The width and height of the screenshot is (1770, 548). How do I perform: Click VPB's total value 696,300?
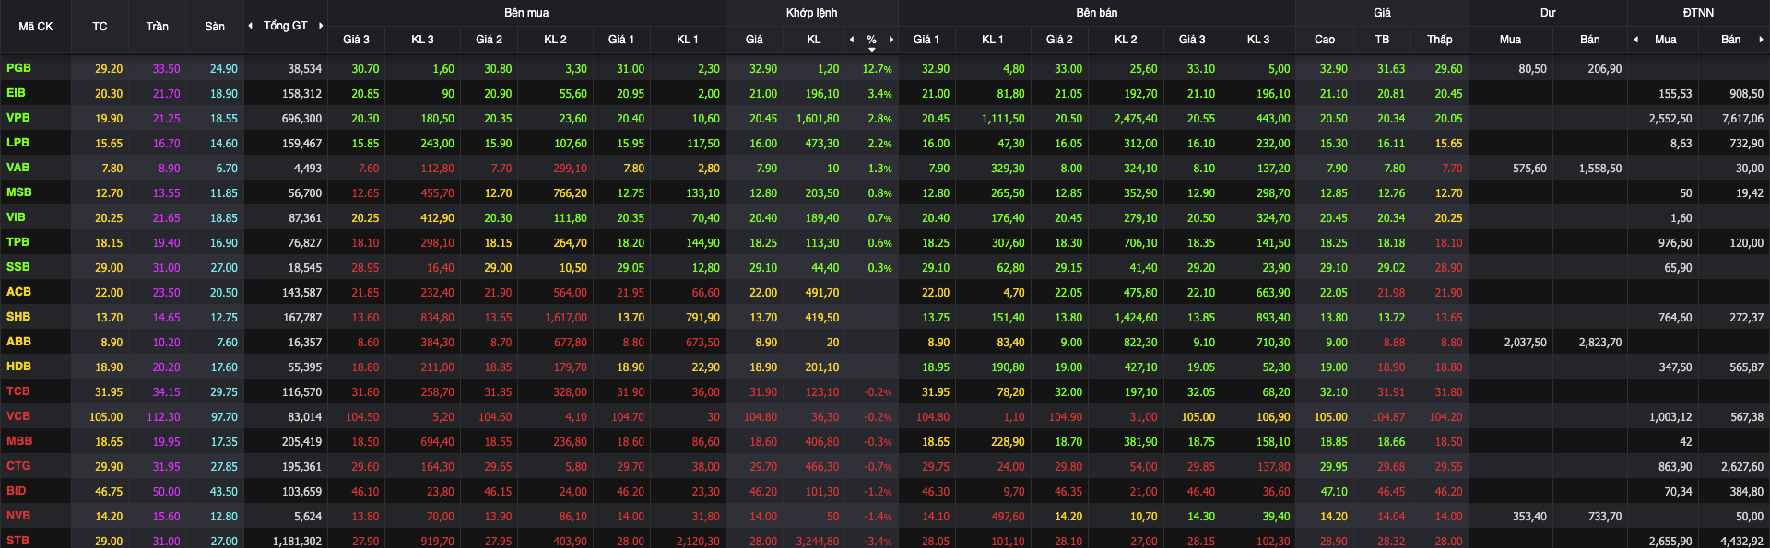[301, 119]
